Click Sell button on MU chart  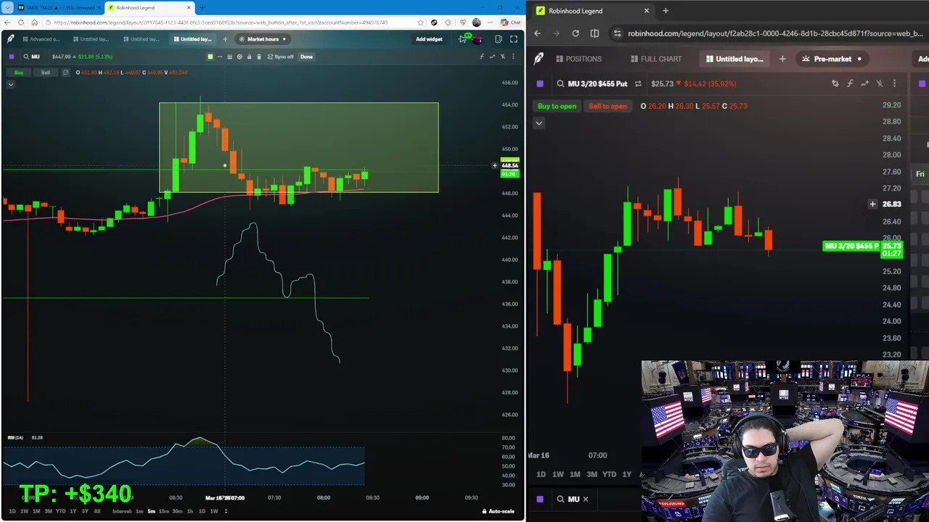coord(45,72)
